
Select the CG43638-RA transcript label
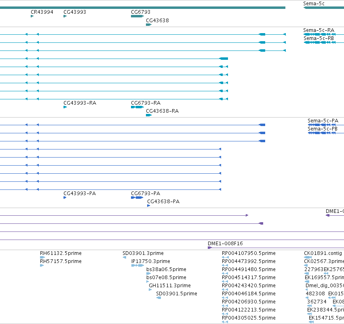coord(163,111)
